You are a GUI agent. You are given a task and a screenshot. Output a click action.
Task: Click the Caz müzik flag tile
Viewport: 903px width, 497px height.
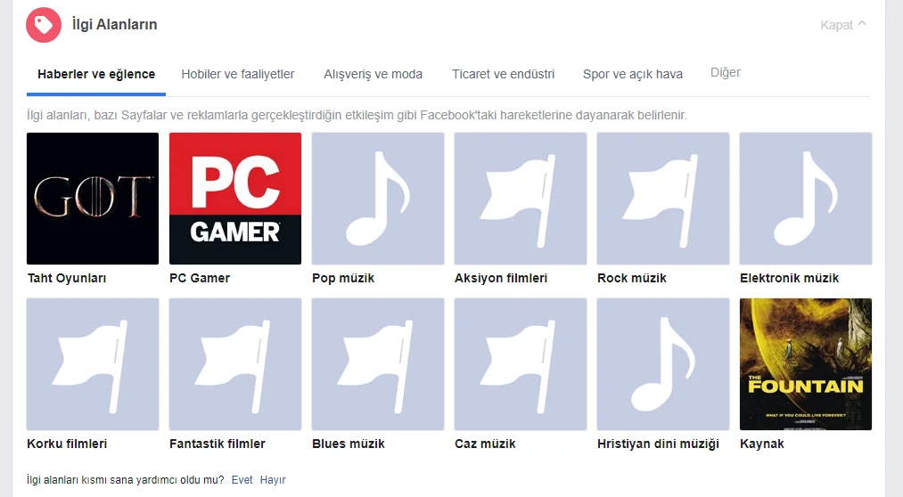coord(521,364)
